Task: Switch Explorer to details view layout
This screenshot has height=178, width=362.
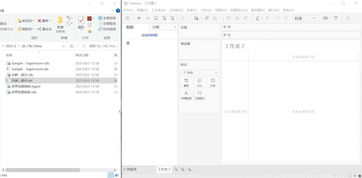Action: point(111,175)
